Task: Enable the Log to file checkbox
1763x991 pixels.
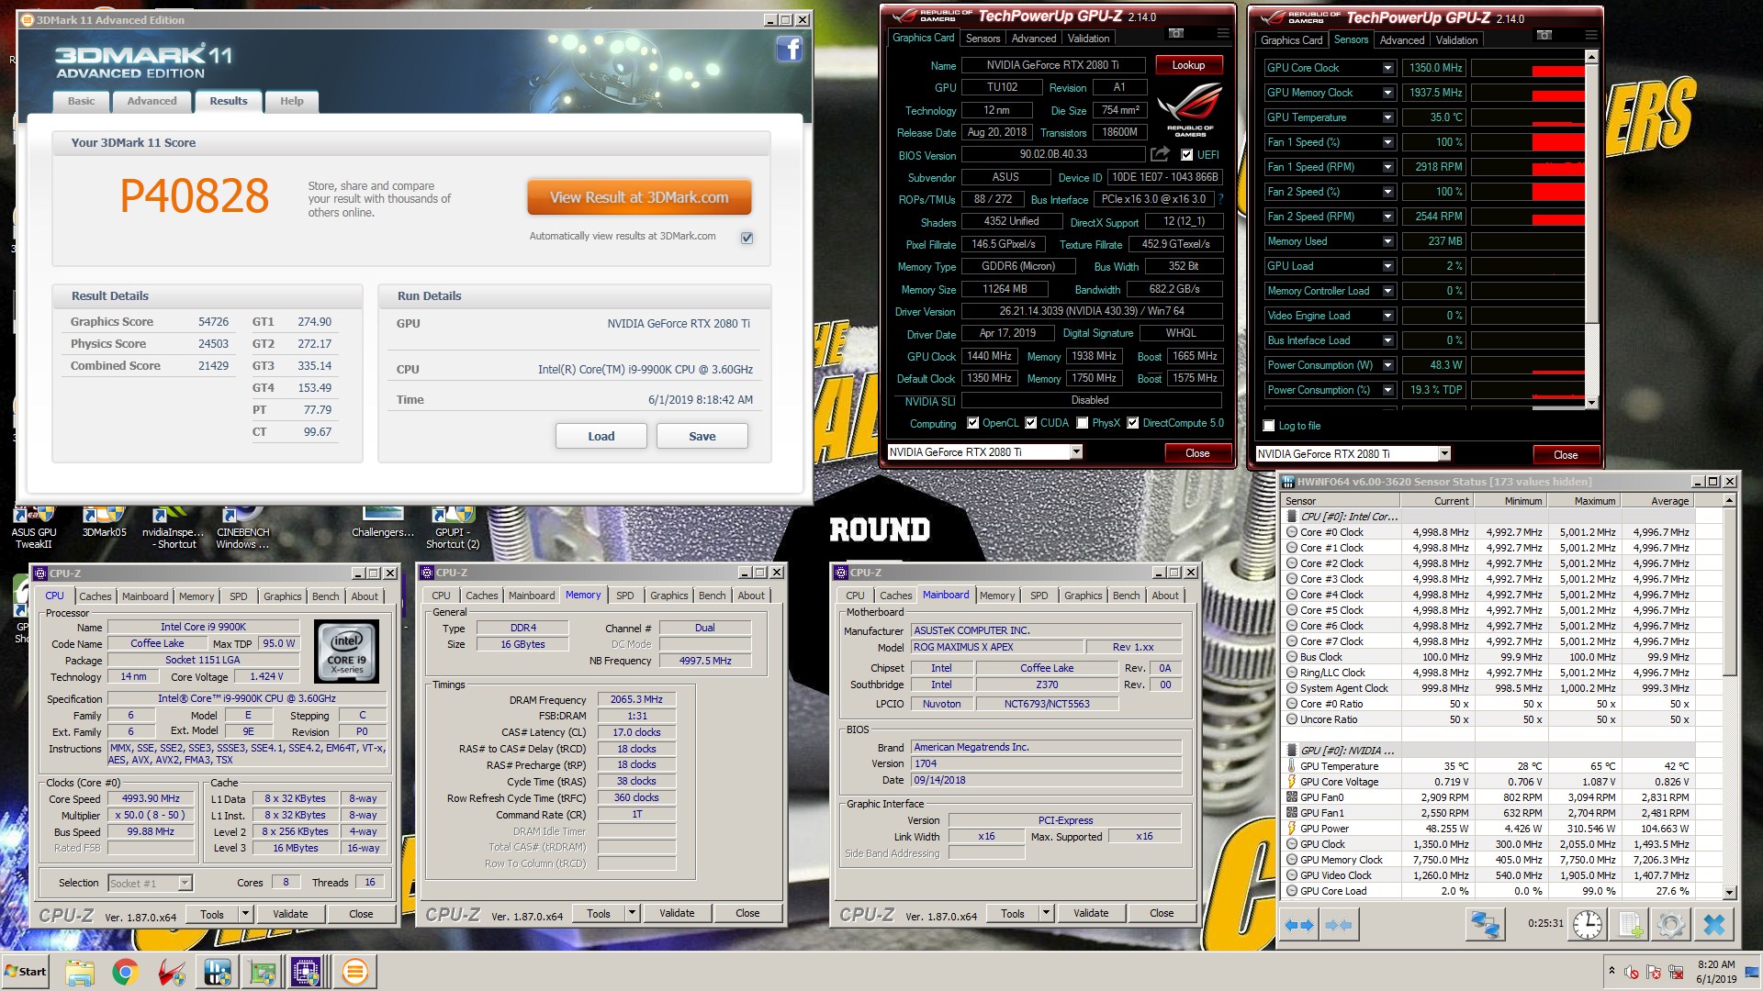Action: [1269, 426]
